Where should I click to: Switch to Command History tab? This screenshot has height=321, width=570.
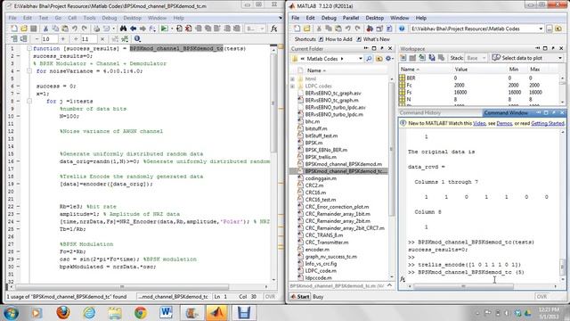tap(419, 113)
